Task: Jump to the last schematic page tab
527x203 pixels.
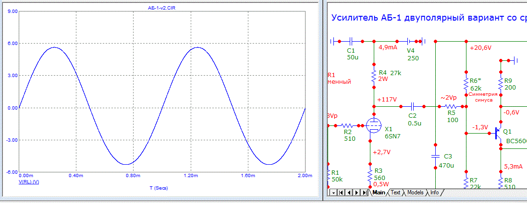Action: point(364,192)
